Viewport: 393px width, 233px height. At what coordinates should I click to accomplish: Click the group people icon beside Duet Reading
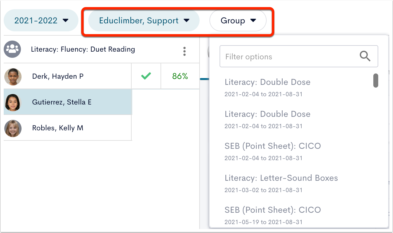pos(12,49)
